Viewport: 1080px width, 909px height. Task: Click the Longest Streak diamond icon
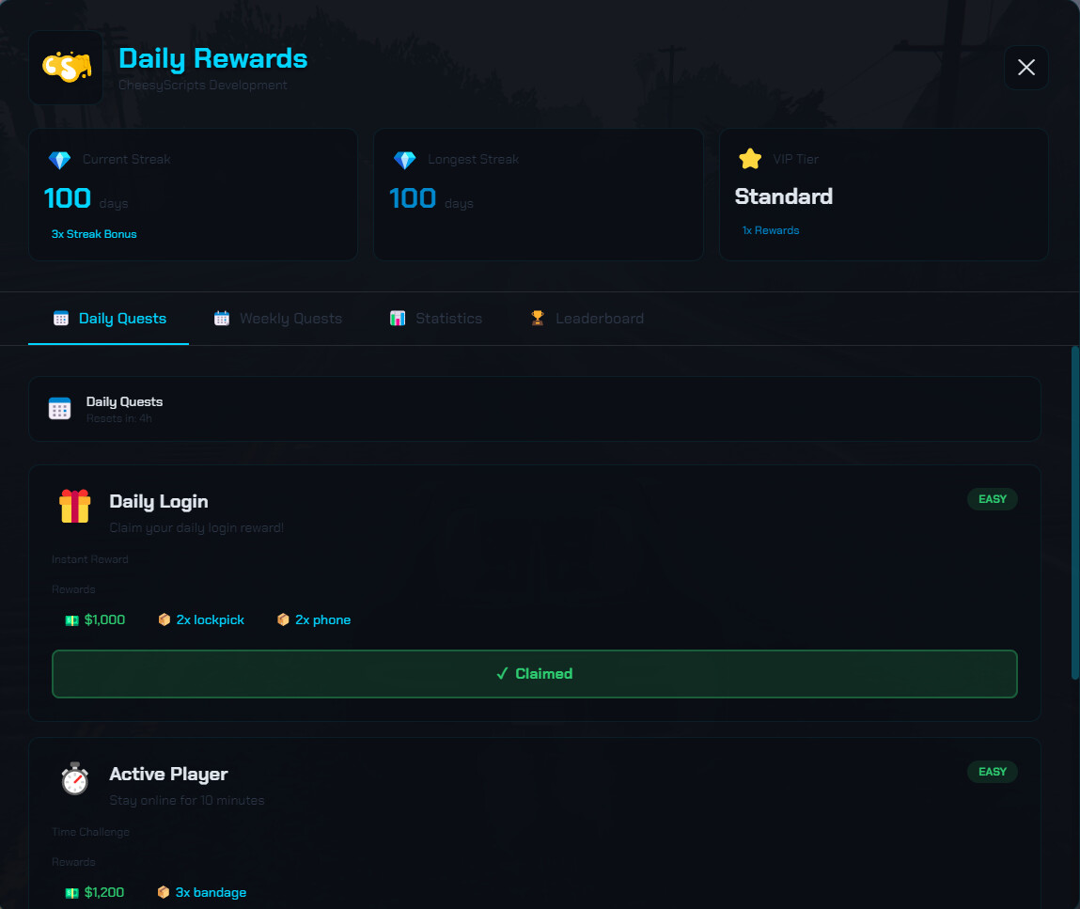[x=404, y=160]
